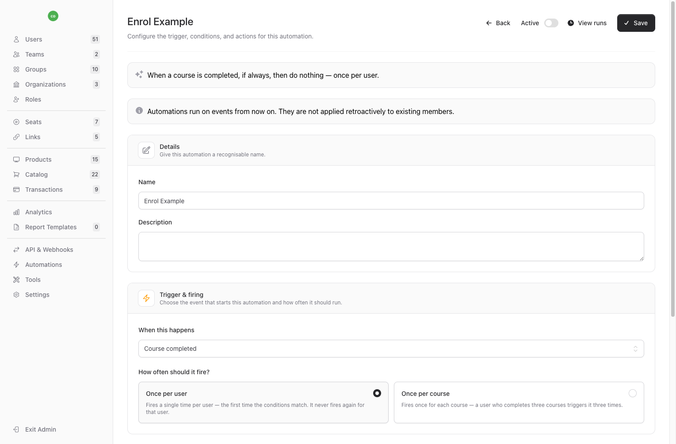
Task: Select the Once per user firing option
Action: coord(264,402)
